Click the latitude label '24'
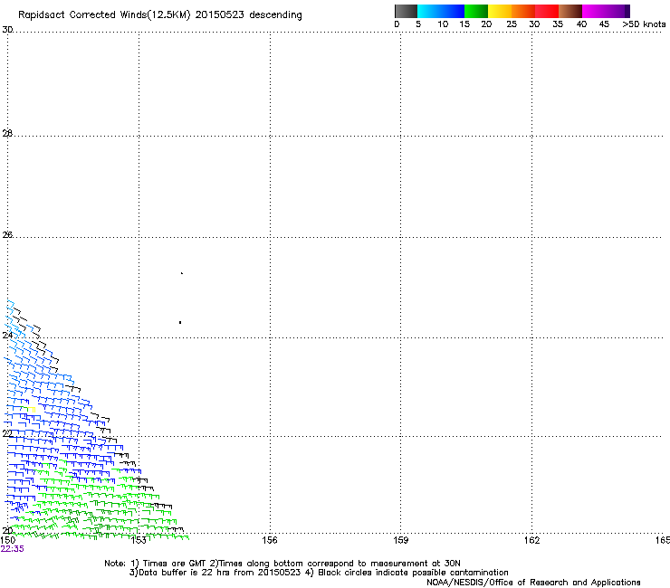670x588 pixels. point(7,336)
